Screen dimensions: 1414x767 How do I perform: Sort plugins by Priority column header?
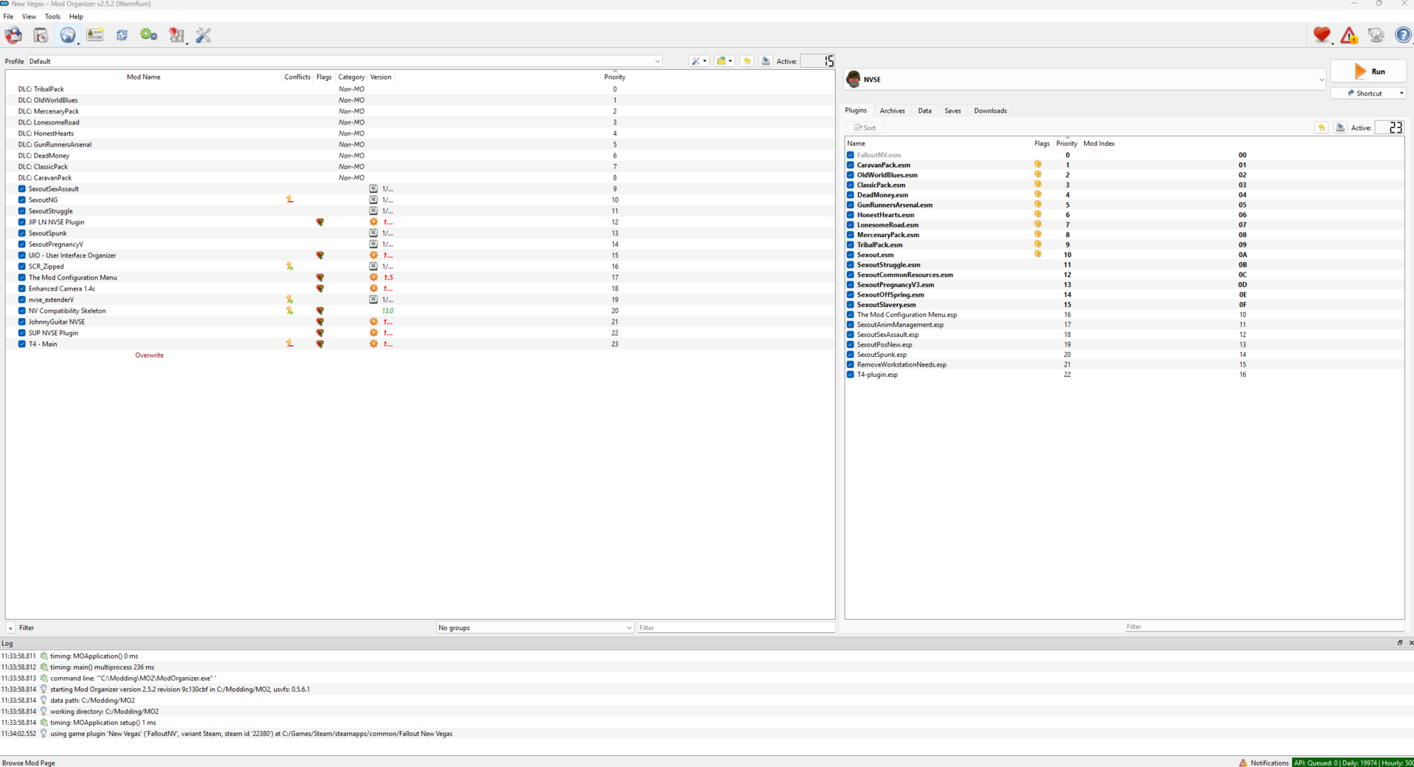(x=1066, y=144)
